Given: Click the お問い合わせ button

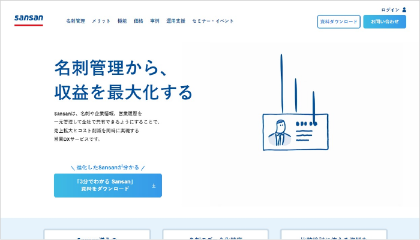Looking at the screenshot, I should [x=385, y=22].
